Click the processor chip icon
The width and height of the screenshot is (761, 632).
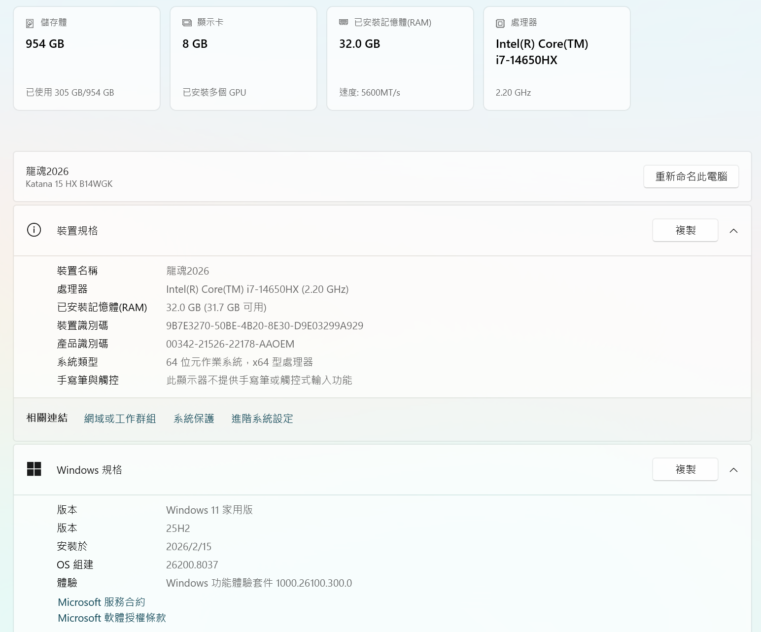point(500,23)
